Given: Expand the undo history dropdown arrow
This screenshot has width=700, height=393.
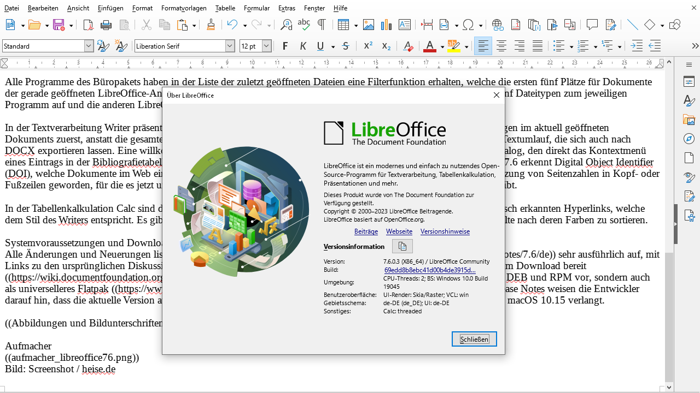Looking at the screenshot, I should point(244,25).
